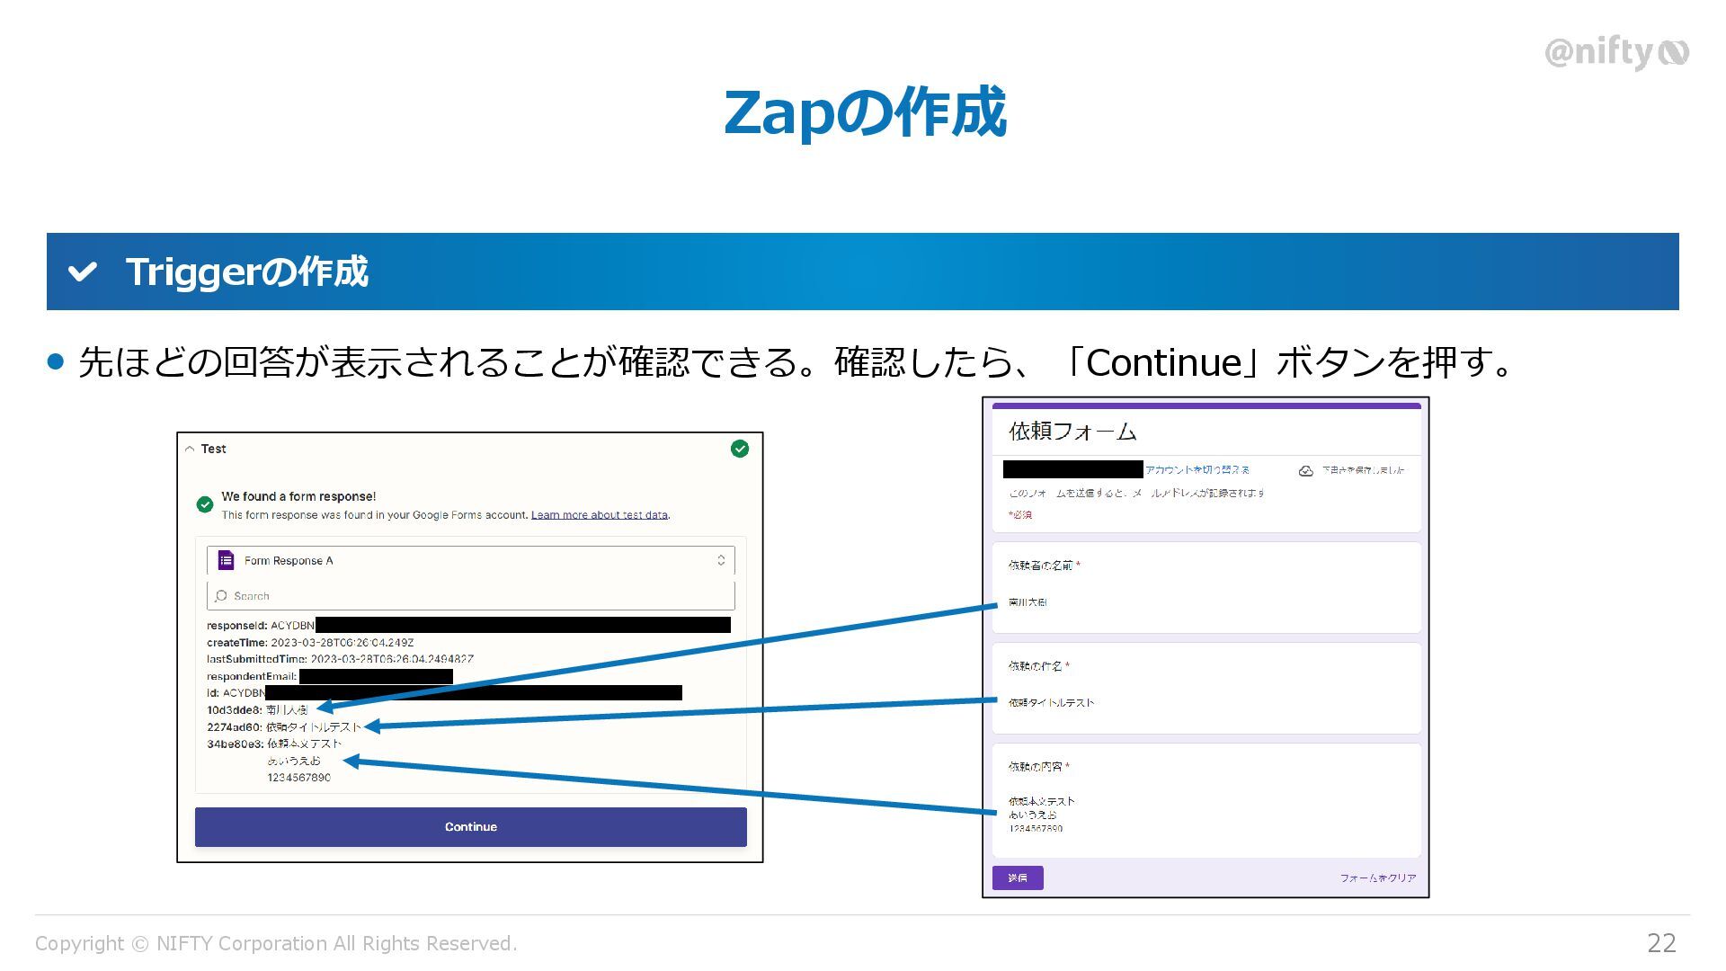Click the request content answer field
This screenshot has height=971, width=1726.
1041,814
